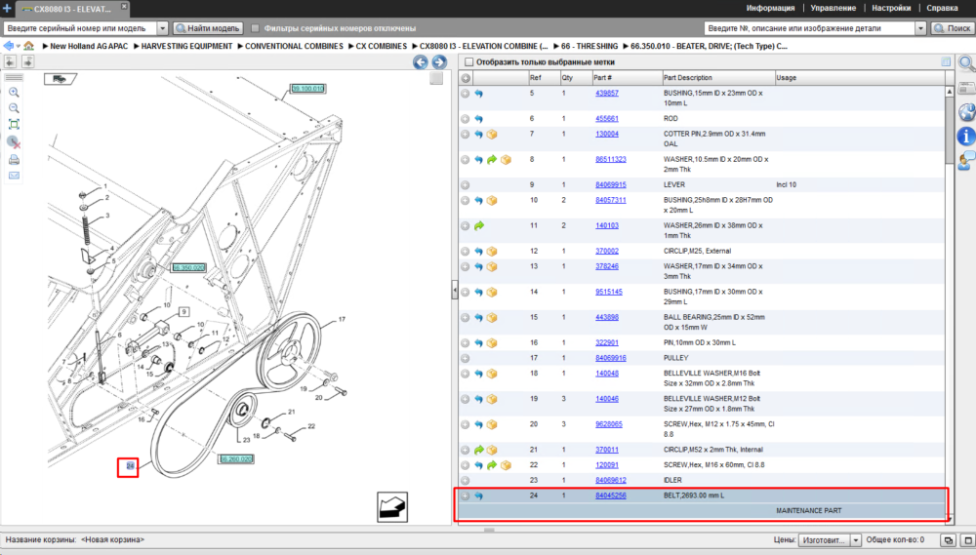Print the diagram with printer icon
Viewport: 976px width, 555px height.
click(14, 160)
